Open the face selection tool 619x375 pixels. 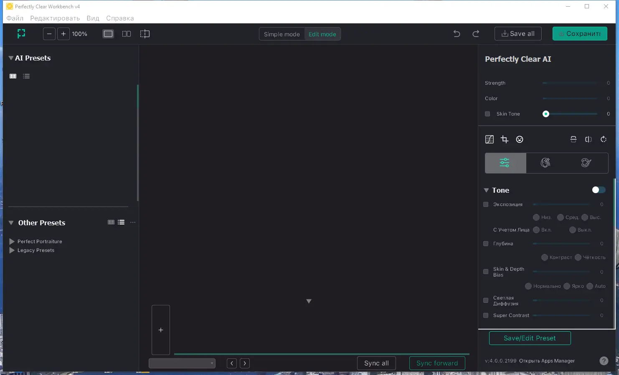(x=520, y=139)
